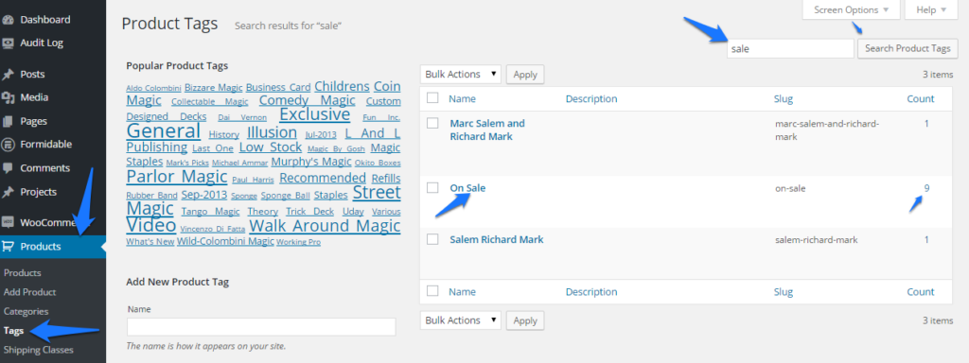Open the Video tag in tag cloud
This screenshot has width=969, height=363.
click(151, 225)
